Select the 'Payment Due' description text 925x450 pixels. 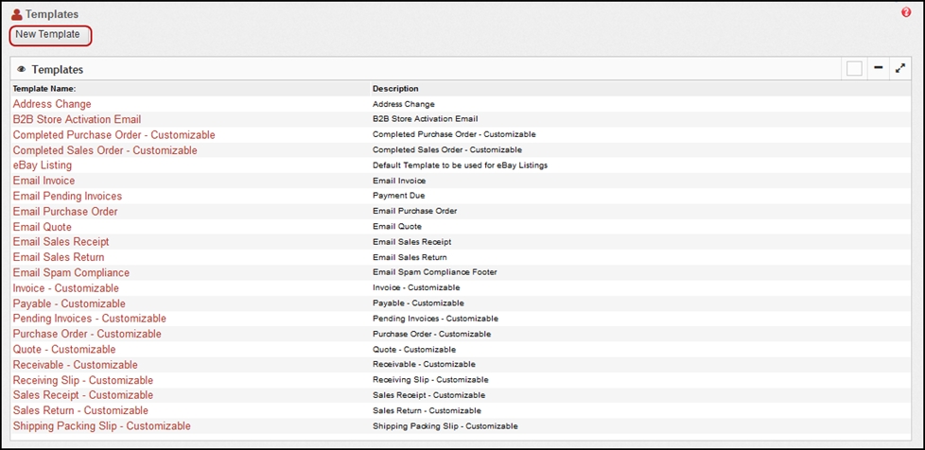tap(398, 196)
